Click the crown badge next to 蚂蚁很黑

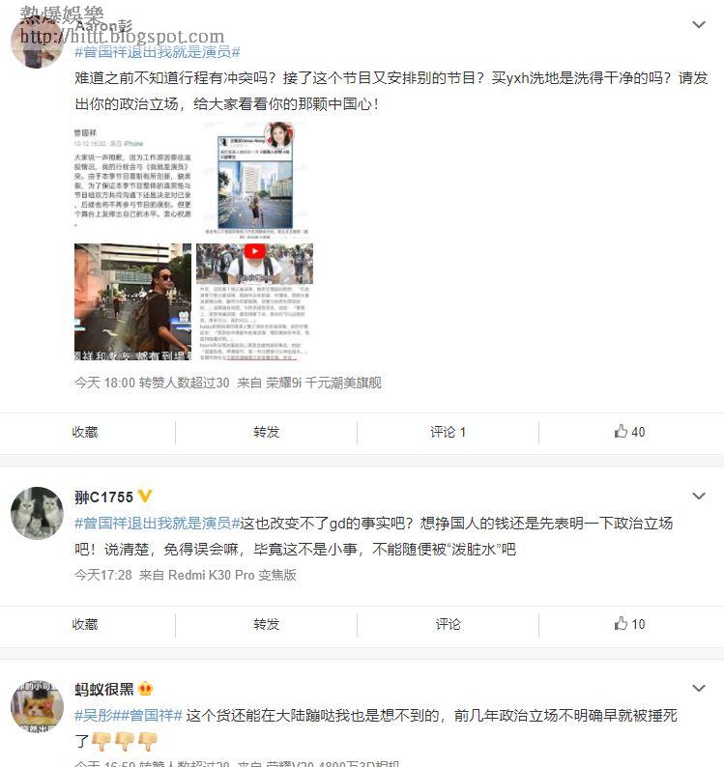point(146,689)
